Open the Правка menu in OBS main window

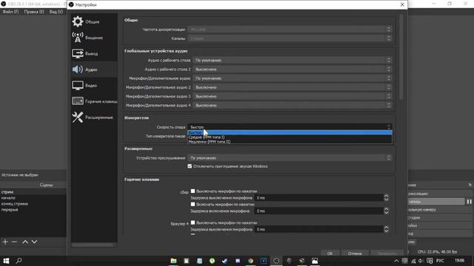[34, 12]
